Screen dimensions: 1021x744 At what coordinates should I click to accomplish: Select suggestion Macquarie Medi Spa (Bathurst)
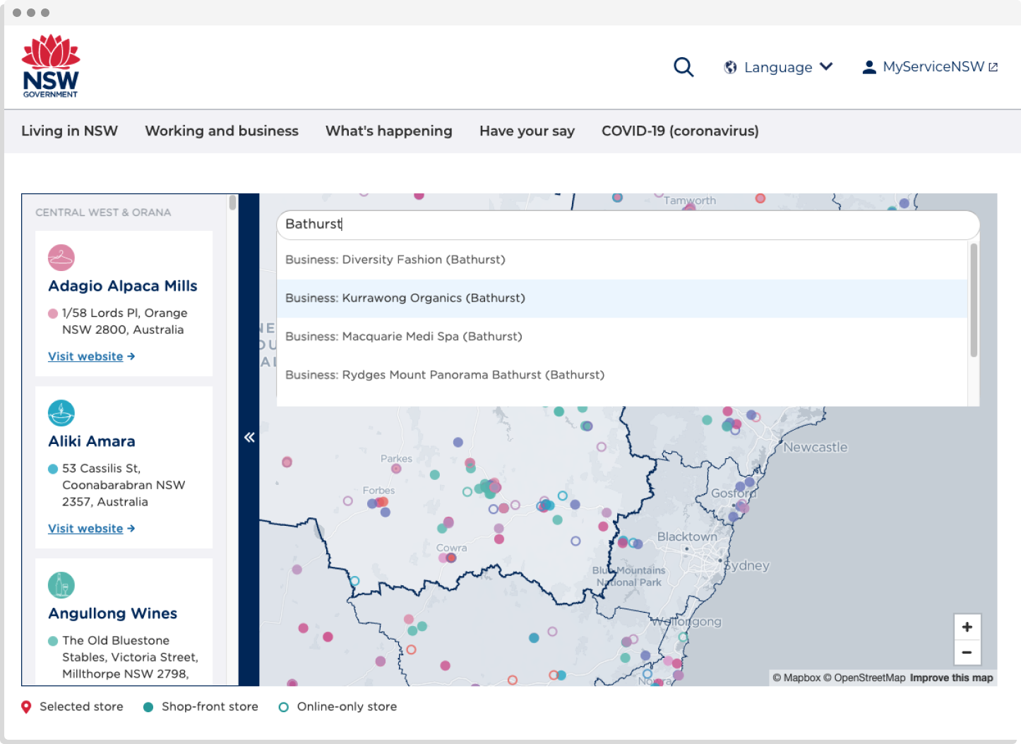(x=403, y=337)
